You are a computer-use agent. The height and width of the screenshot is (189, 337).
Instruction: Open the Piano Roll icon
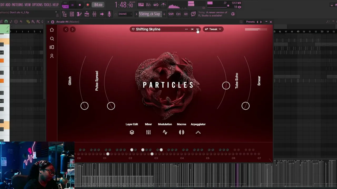tap(79, 14)
